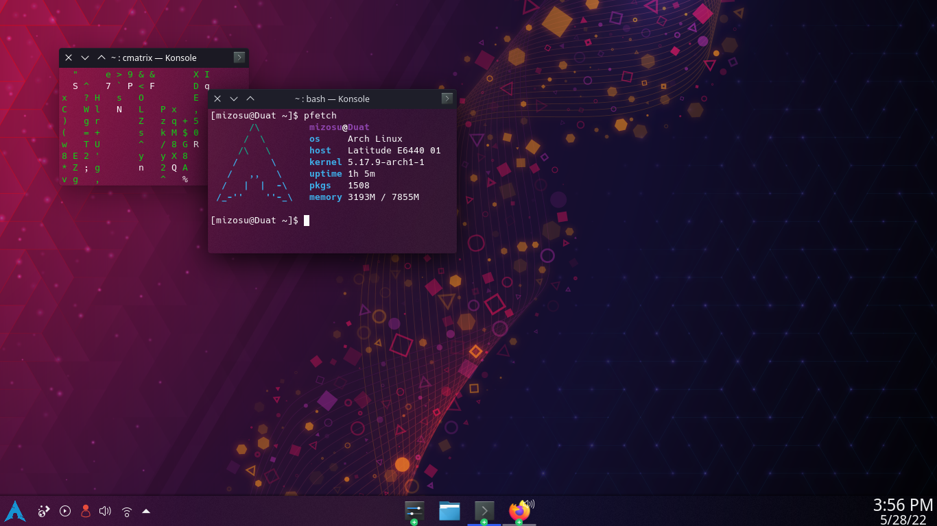The height and width of the screenshot is (526, 937).
Task: Open the Dolphin file manager taskbar icon
Action: pyautogui.click(x=449, y=510)
